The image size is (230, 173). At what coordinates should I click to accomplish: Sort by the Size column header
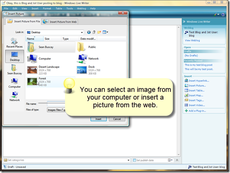point(52,39)
